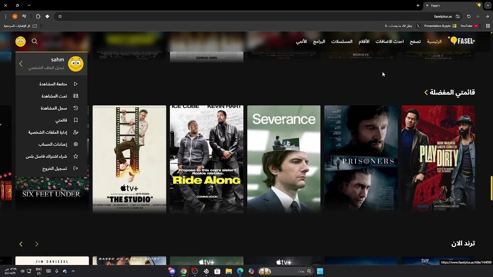
Task: Reload the page with the refresh icon
Action: click(x=469, y=17)
